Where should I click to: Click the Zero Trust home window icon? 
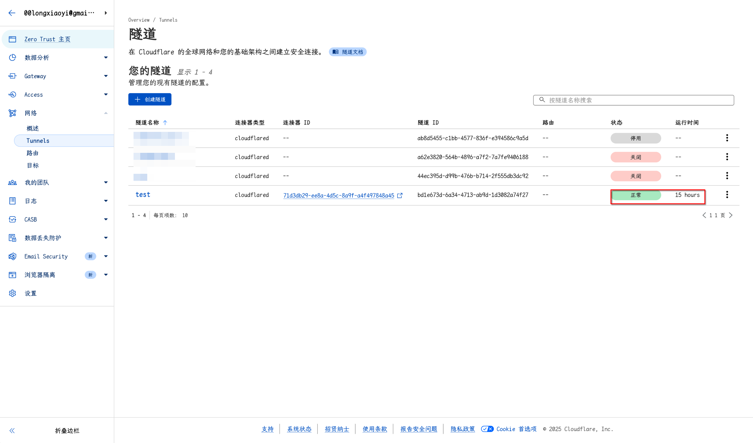(x=12, y=39)
